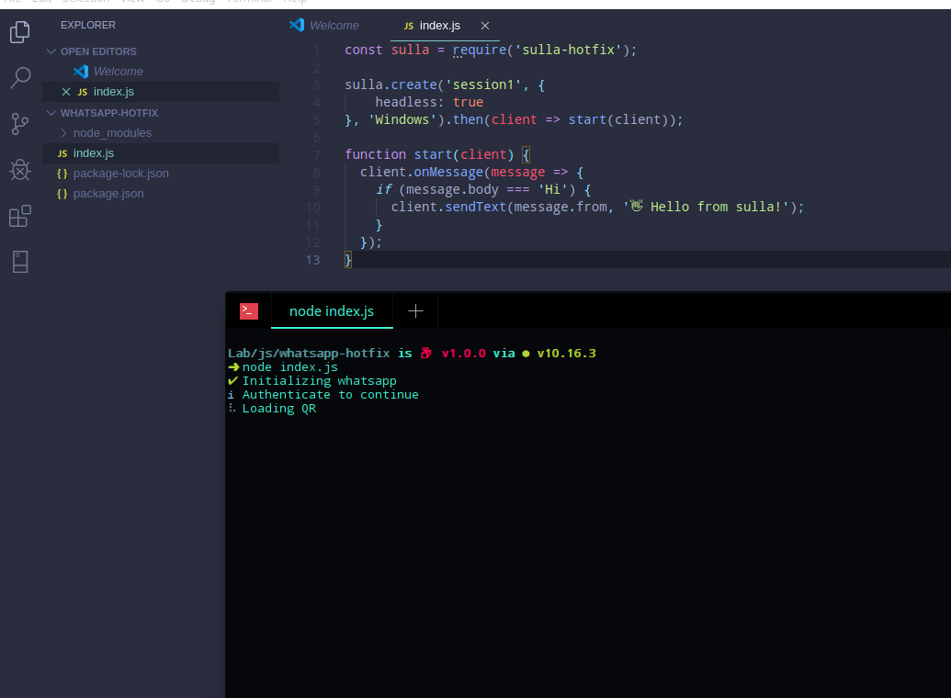Expand the node_modules folder

point(63,133)
